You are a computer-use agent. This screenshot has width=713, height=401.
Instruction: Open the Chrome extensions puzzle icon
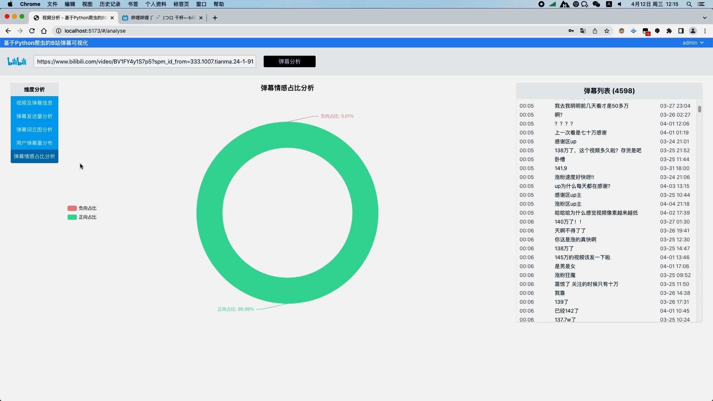click(x=669, y=31)
